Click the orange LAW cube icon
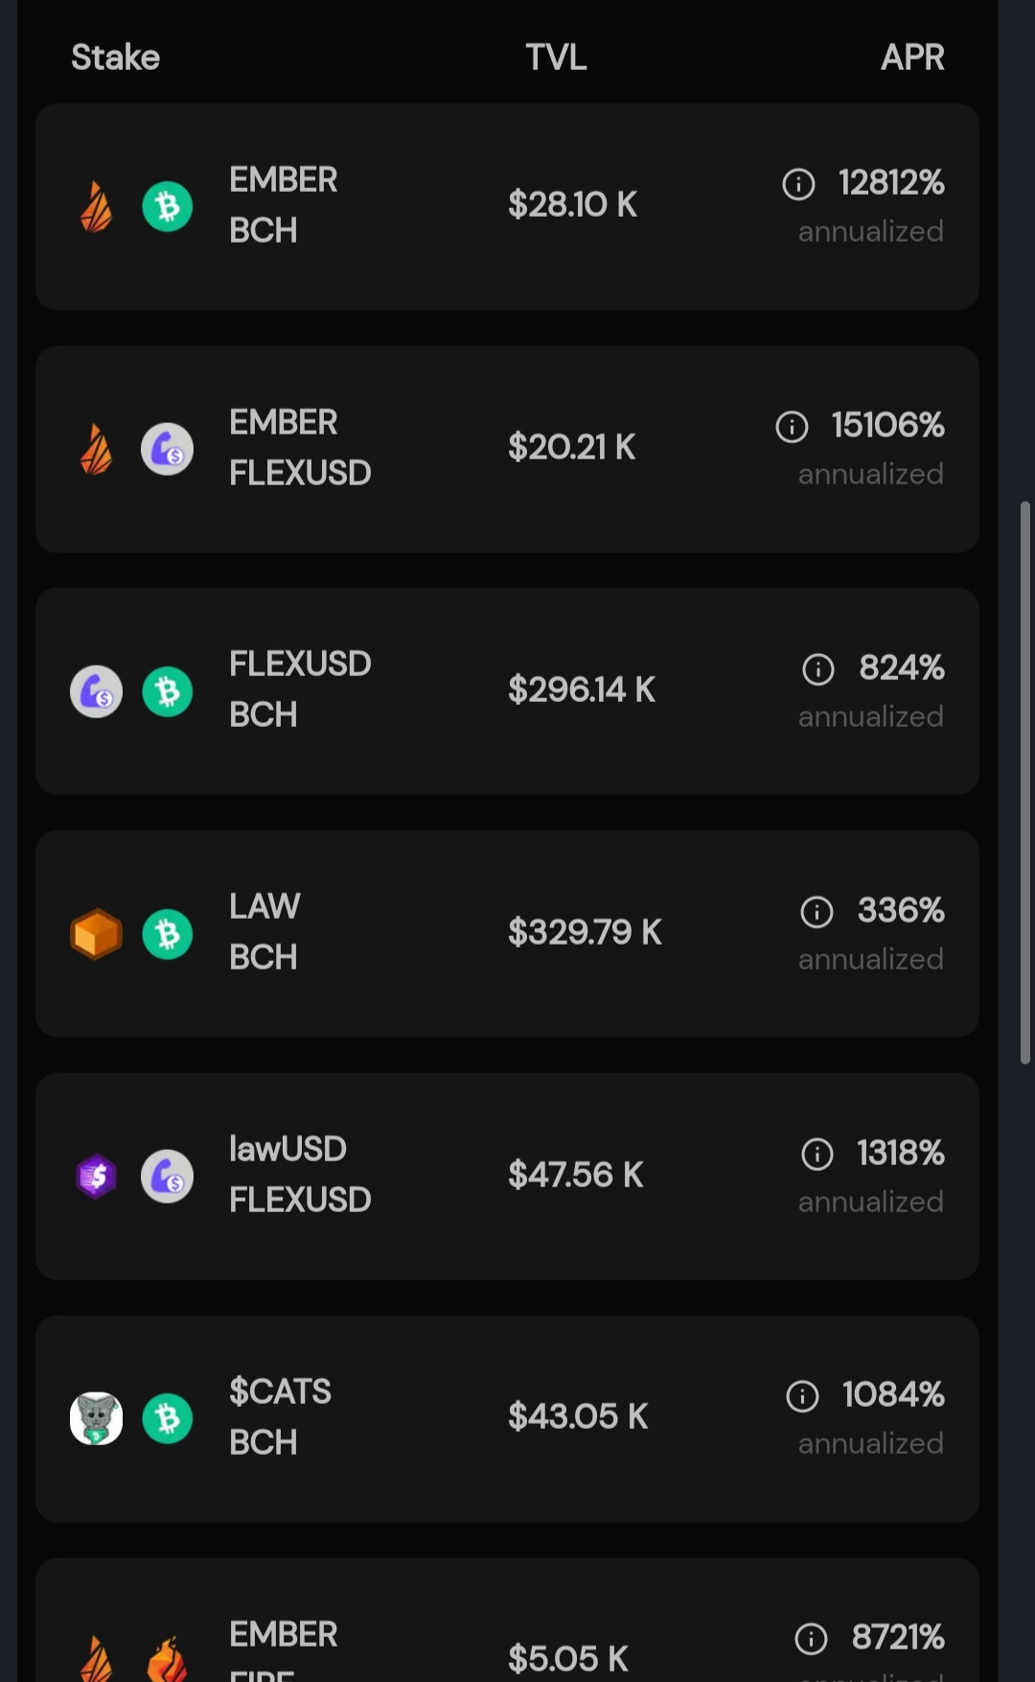This screenshot has width=1035, height=1682. click(96, 934)
